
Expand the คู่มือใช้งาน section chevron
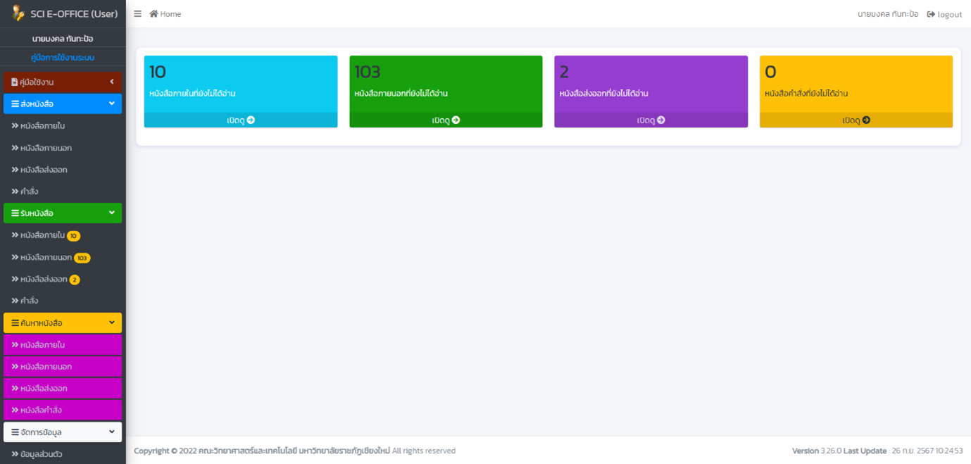(x=111, y=82)
